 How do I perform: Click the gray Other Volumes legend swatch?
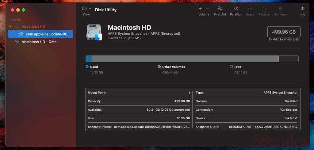pyautogui.click(x=159, y=67)
